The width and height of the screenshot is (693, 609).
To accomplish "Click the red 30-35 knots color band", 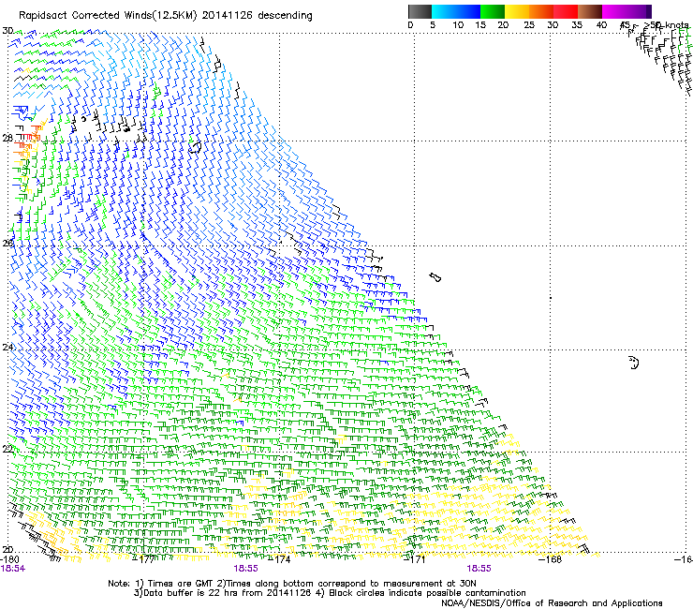I will coord(566,11).
